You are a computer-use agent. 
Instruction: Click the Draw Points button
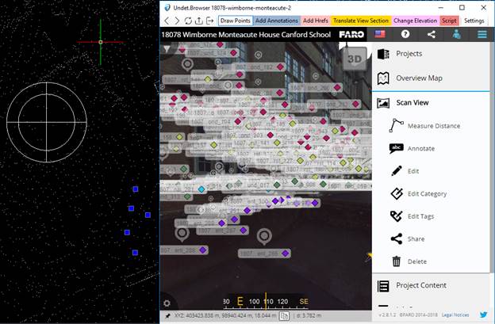[x=236, y=21]
